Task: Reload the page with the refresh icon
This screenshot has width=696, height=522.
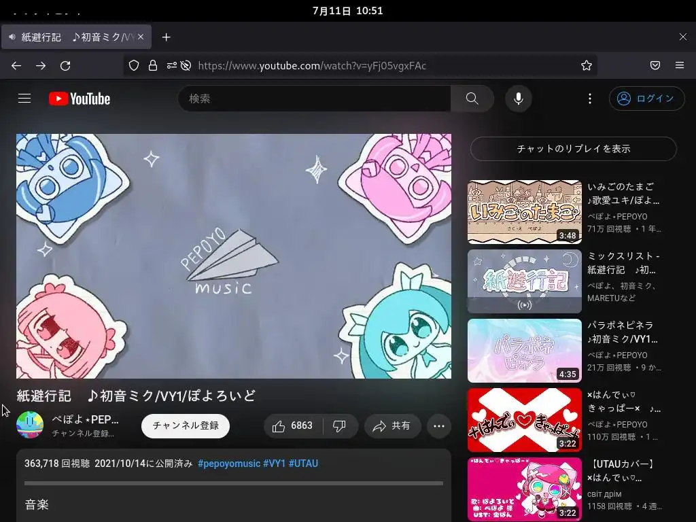Action: [65, 66]
